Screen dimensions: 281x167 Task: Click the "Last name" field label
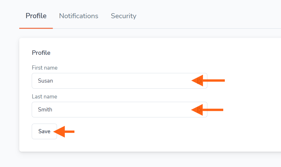[x=44, y=97]
